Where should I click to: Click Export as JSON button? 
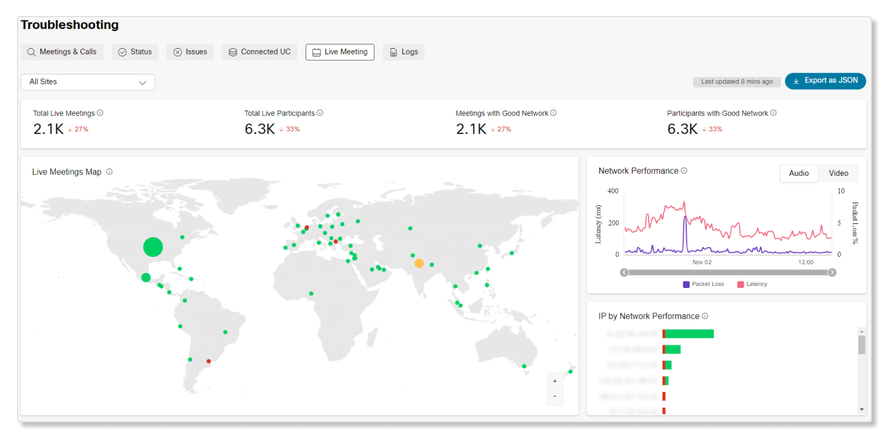tap(825, 81)
